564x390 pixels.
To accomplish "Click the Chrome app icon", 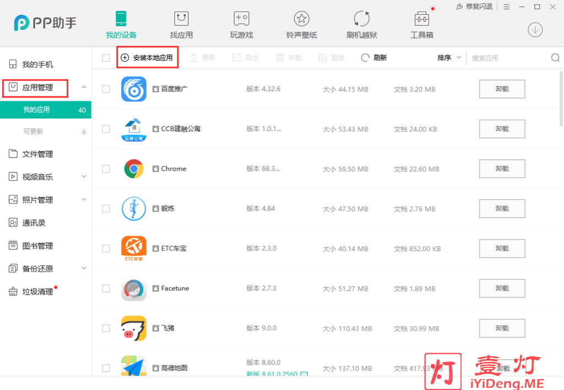I will click(x=134, y=169).
